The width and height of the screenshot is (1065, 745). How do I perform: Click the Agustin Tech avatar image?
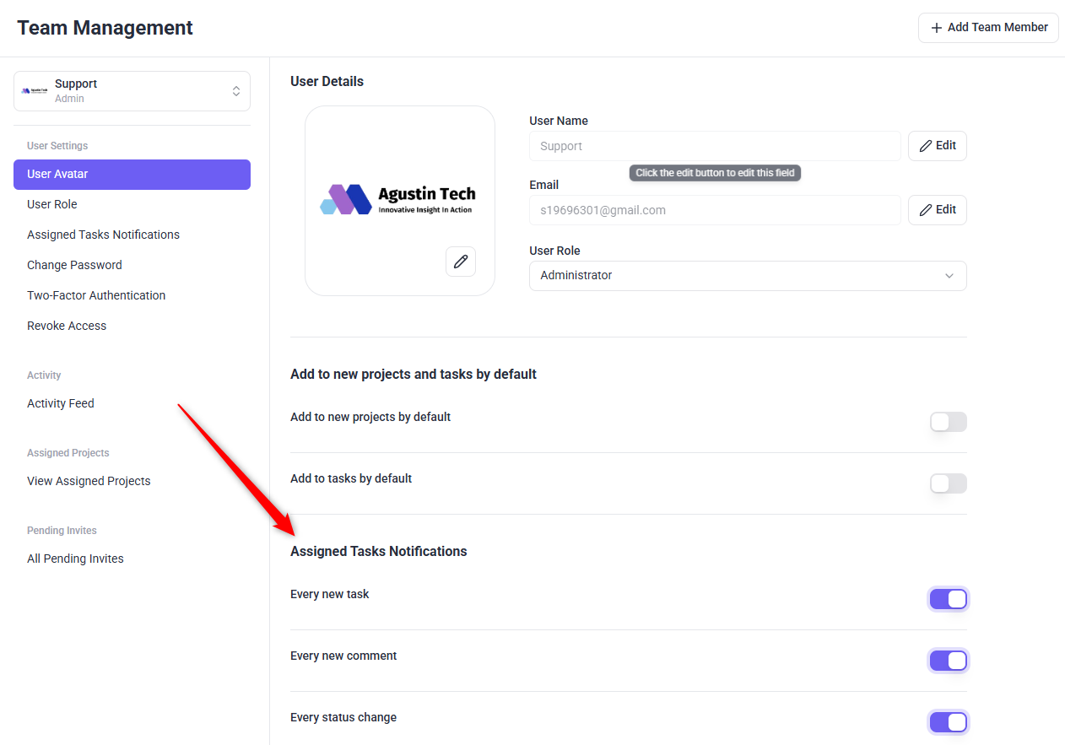tap(398, 200)
